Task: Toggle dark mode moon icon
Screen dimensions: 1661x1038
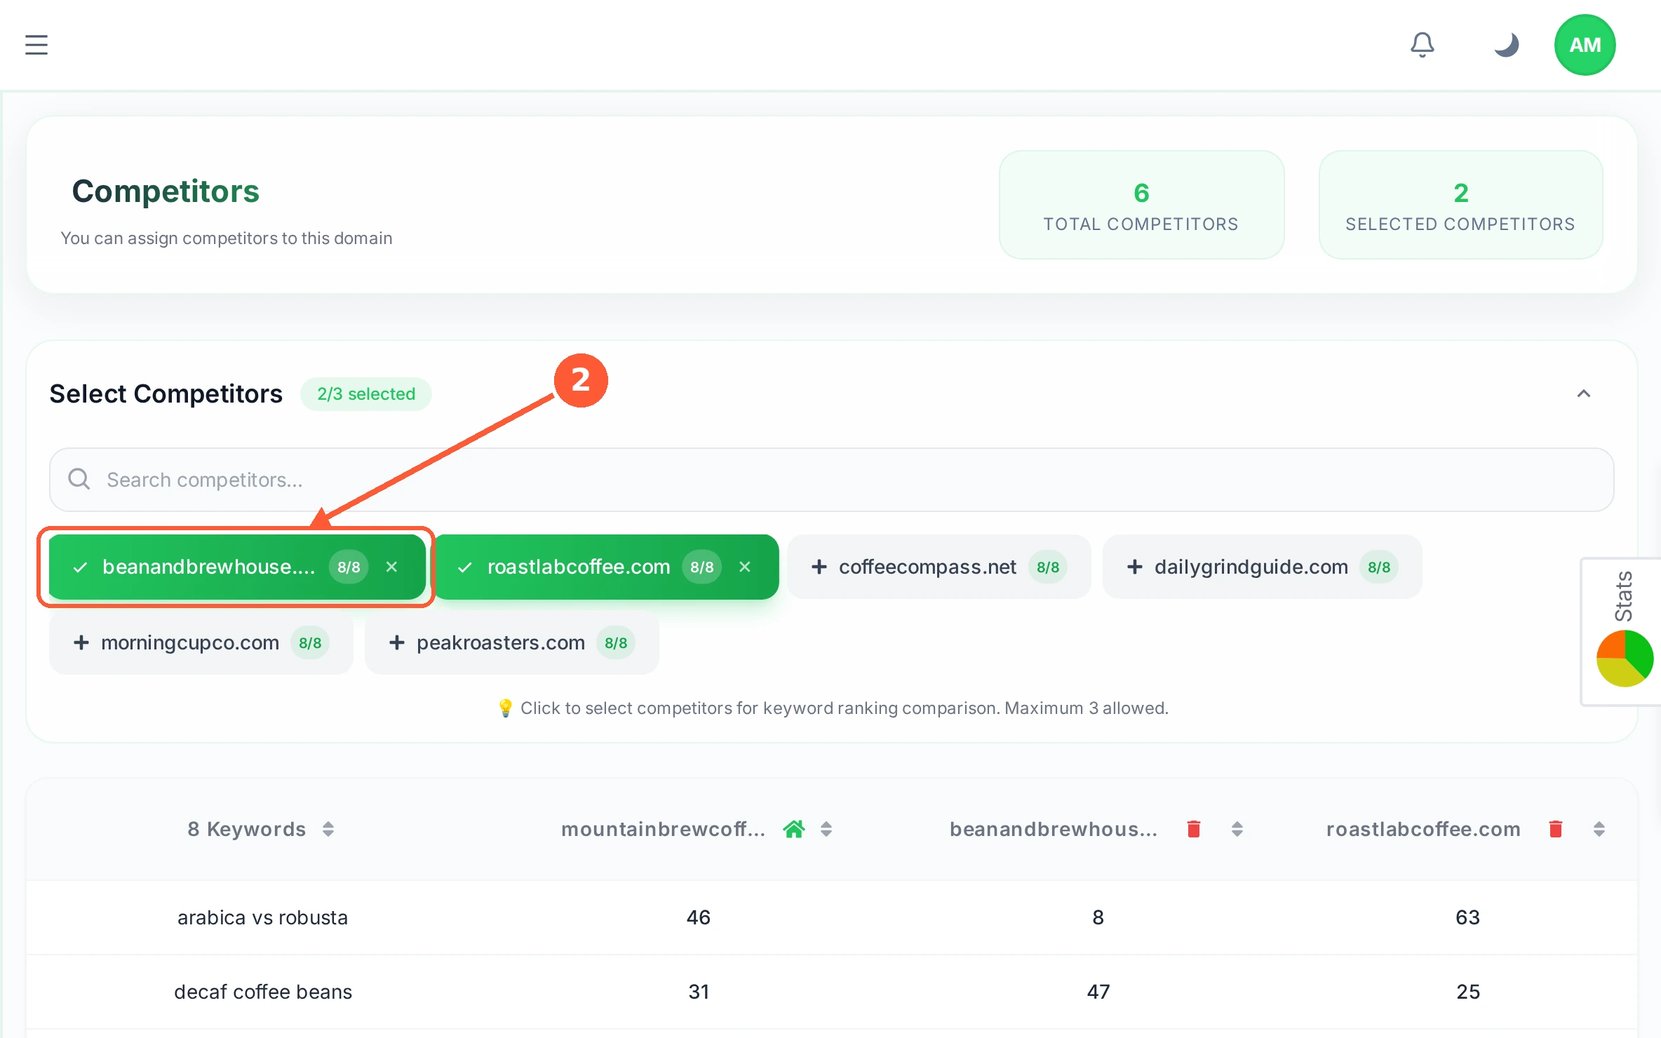Action: coord(1505,45)
